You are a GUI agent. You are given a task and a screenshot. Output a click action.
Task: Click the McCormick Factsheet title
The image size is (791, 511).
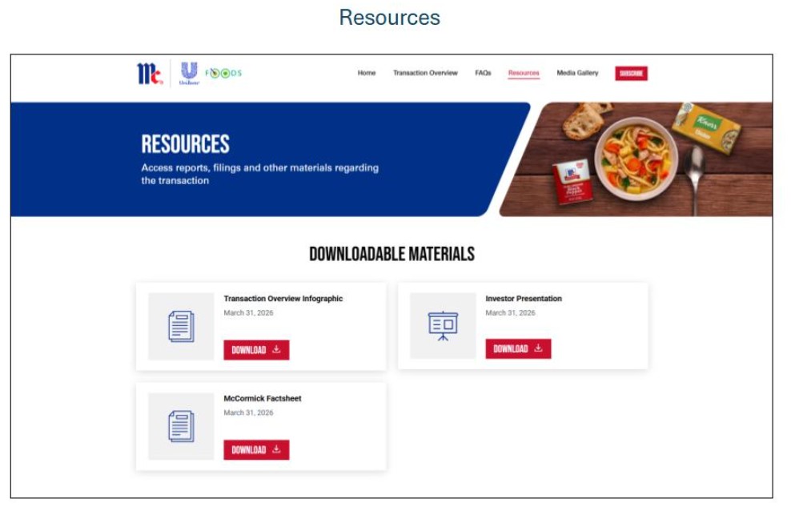point(263,399)
